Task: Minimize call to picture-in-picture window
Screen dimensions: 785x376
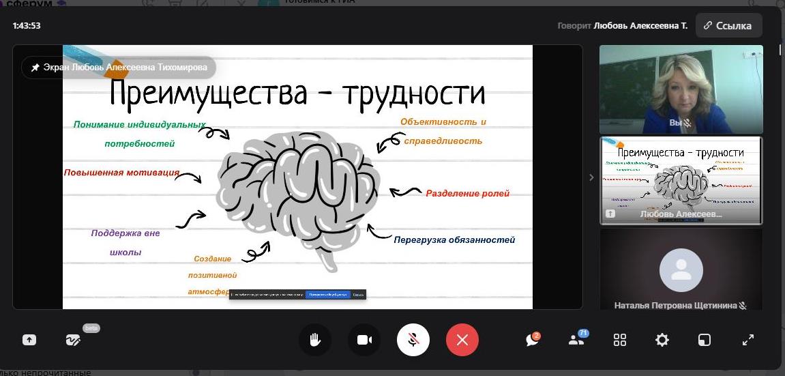Action: (704, 340)
